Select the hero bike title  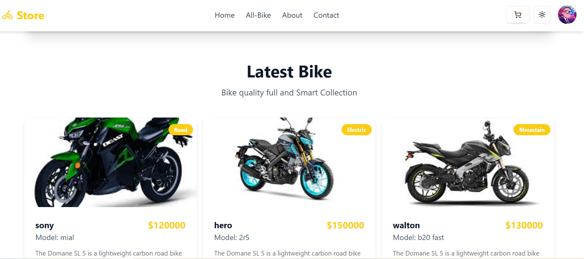pyautogui.click(x=223, y=225)
